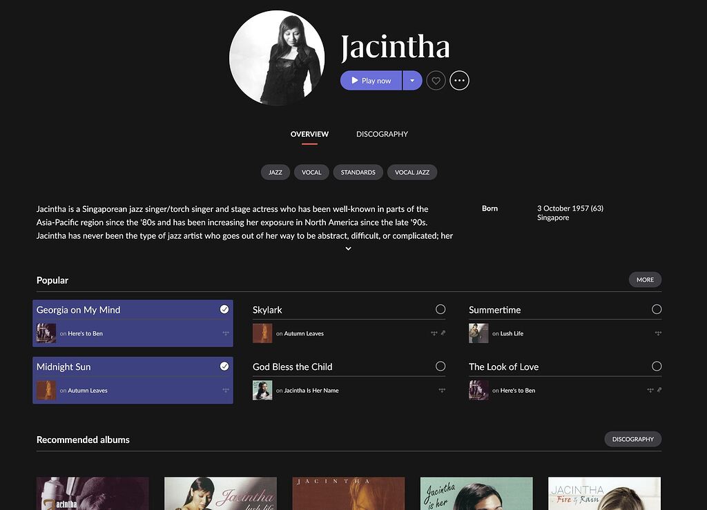Deselect the Georgia on My Mind checkmark
The image size is (707, 510).
(224, 309)
